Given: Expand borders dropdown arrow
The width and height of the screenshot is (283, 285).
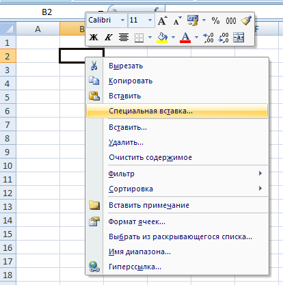Looking at the screenshot, I should (x=150, y=37).
